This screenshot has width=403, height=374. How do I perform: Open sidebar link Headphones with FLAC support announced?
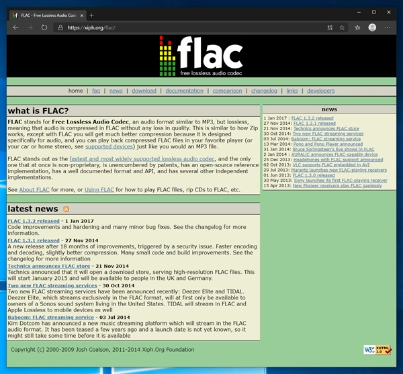pos(338,160)
